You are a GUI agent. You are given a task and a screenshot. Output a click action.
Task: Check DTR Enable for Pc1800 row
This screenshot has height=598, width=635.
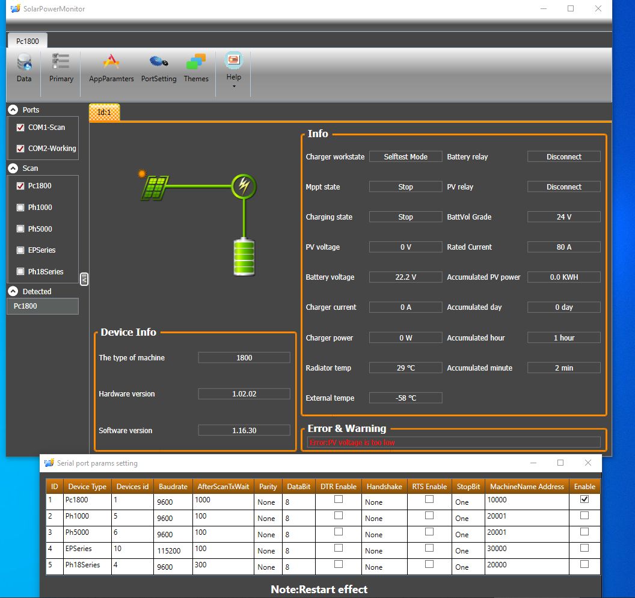pos(339,499)
